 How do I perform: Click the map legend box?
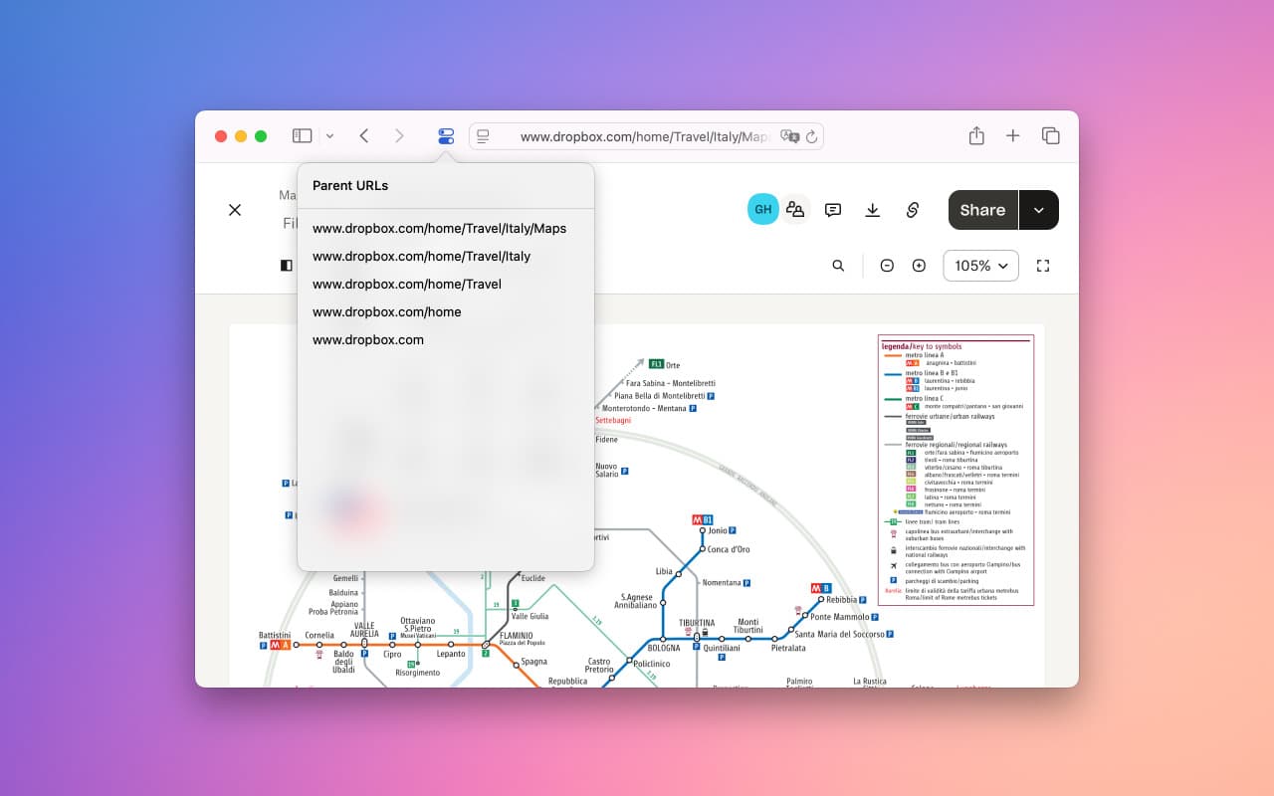pyautogui.click(x=955, y=470)
